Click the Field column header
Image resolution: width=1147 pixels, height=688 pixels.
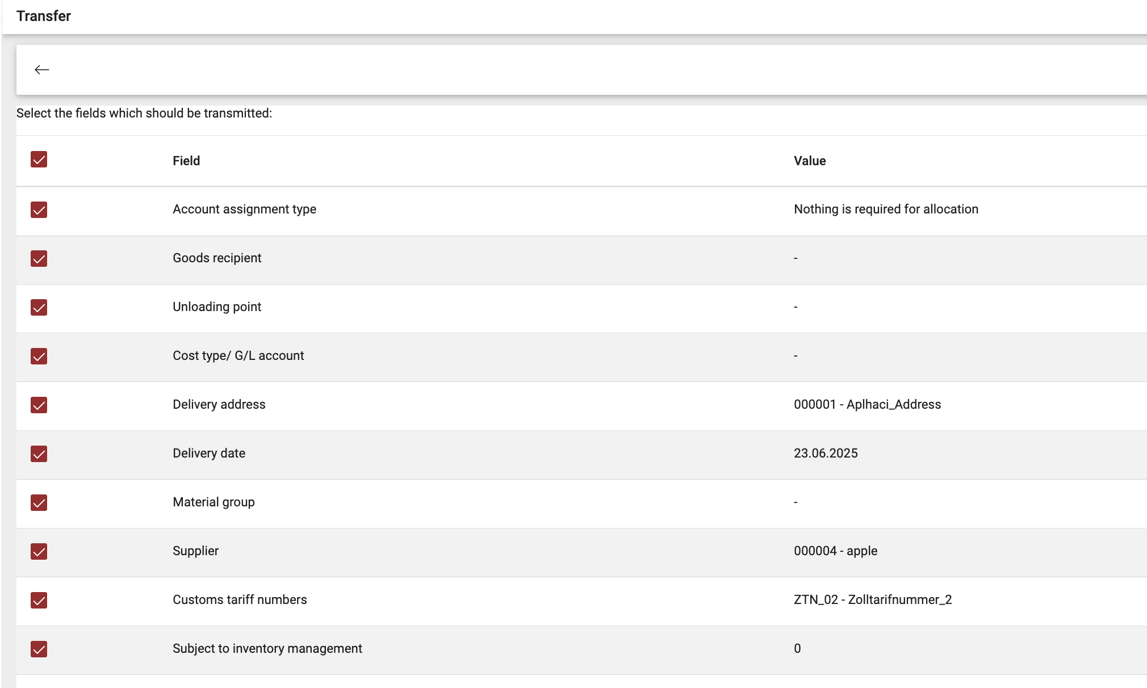click(x=186, y=161)
